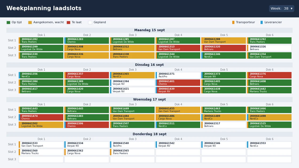Select the Dinsdag 16 sept day header
This screenshot has width=299, height=168.
pos(149,65)
